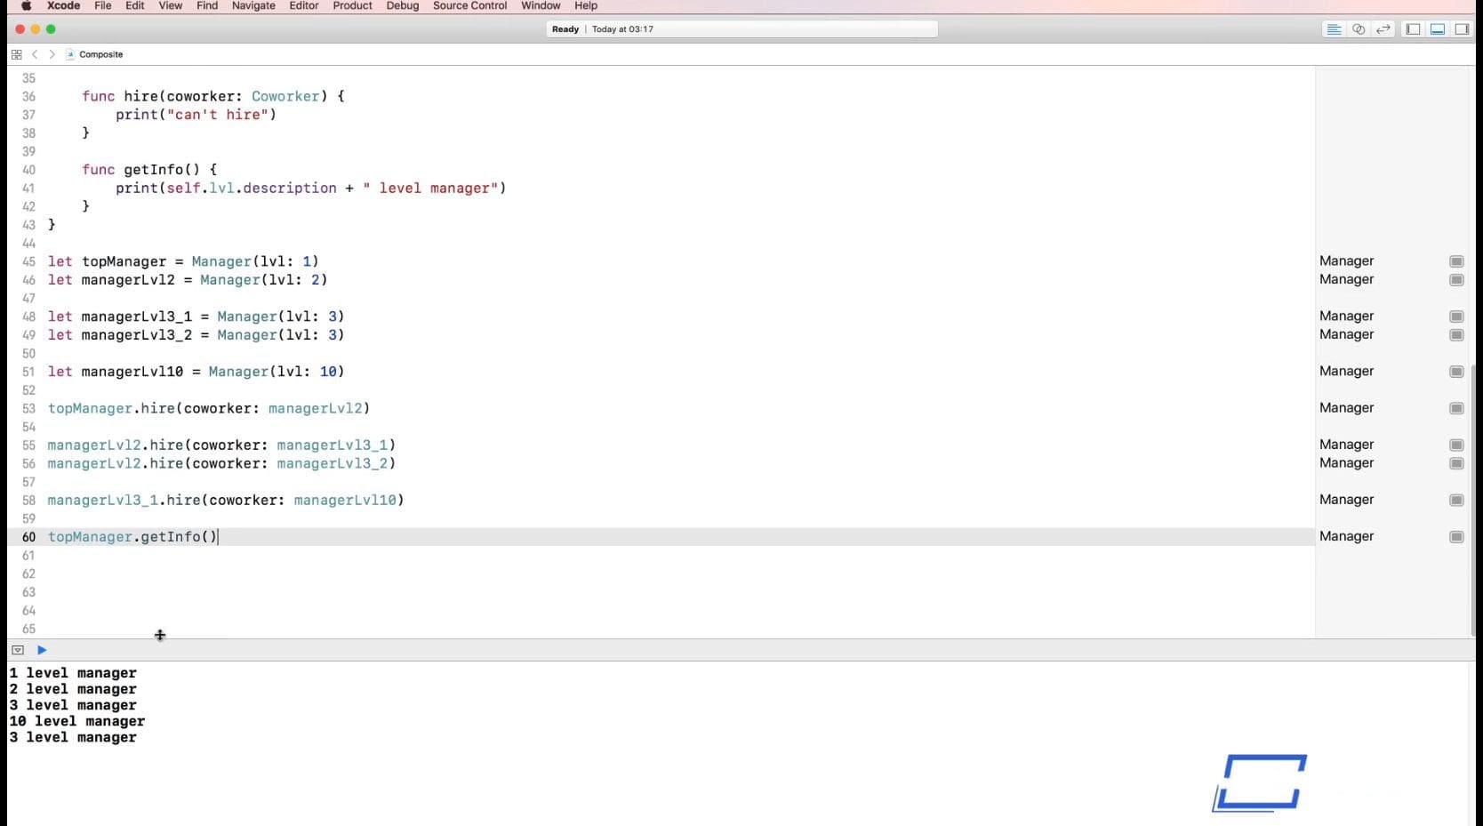Show quick look for managerLvl2 declaration result
1483x826 pixels.
tap(1456, 280)
